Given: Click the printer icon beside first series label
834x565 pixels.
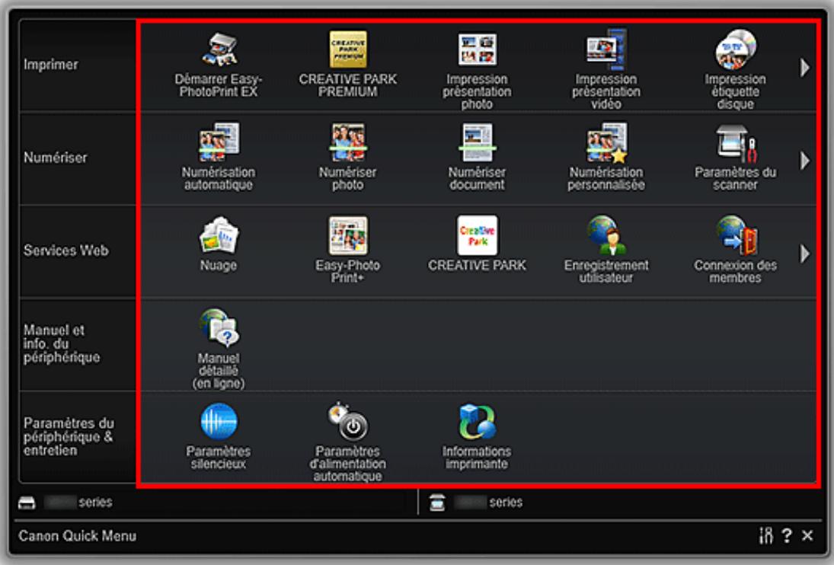Looking at the screenshot, I should point(27,503).
